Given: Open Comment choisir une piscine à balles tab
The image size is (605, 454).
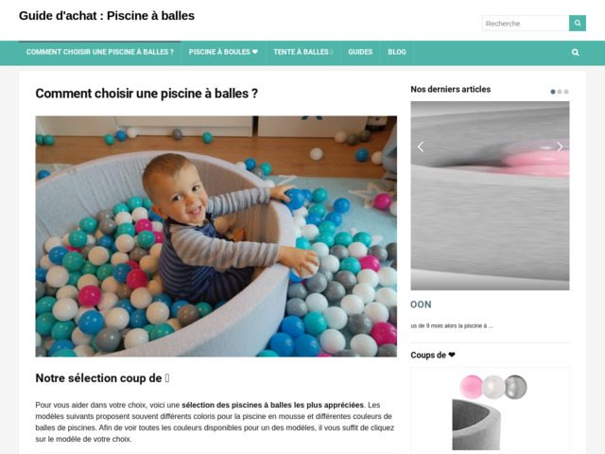Looking at the screenshot, I should tap(100, 52).
